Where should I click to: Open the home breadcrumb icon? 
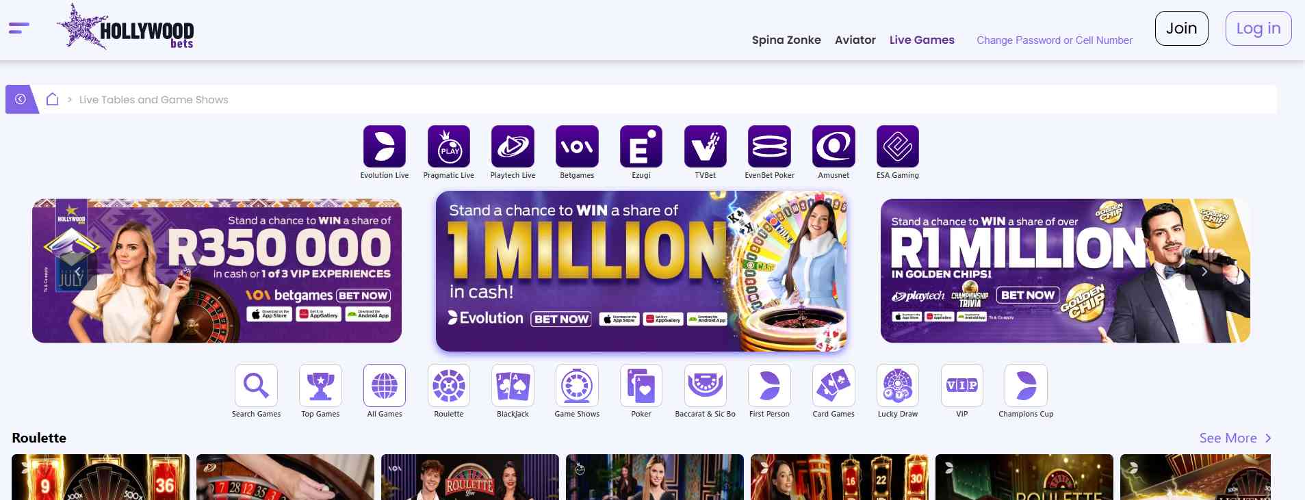[x=52, y=99]
